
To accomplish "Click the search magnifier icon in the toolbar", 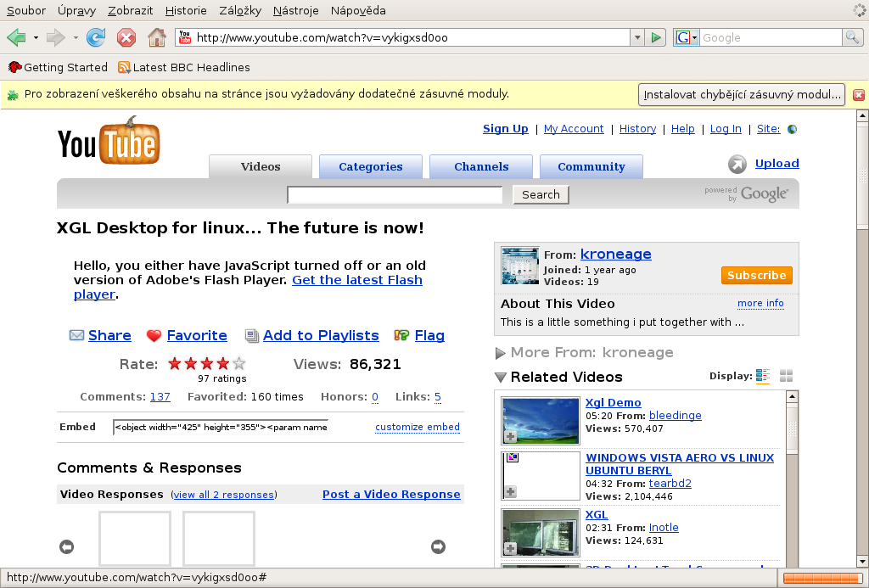I will click(x=852, y=37).
